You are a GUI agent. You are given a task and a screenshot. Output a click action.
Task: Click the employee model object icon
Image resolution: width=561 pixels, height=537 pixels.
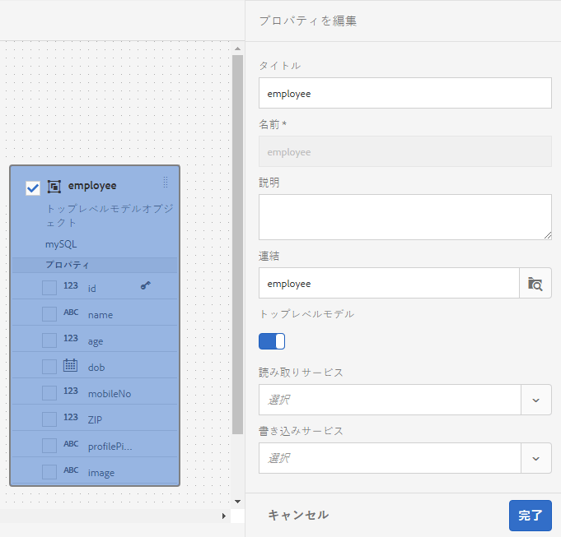(x=54, y=187)
